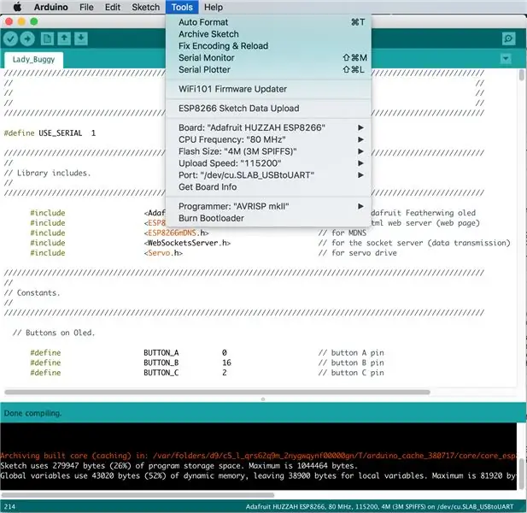
Task: Click the '// Constants.' comment
Action: [32, 293]
